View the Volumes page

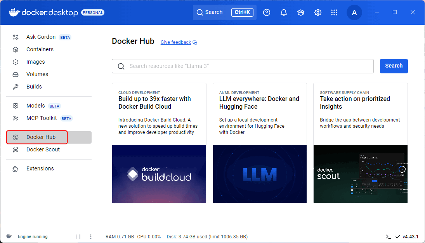pyautogui.click(x=37, y=74)
